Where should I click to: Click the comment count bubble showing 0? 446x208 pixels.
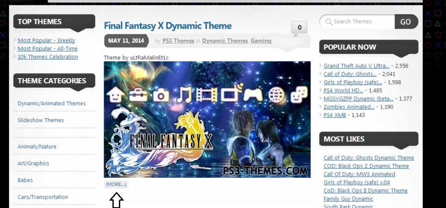[299, 28]
